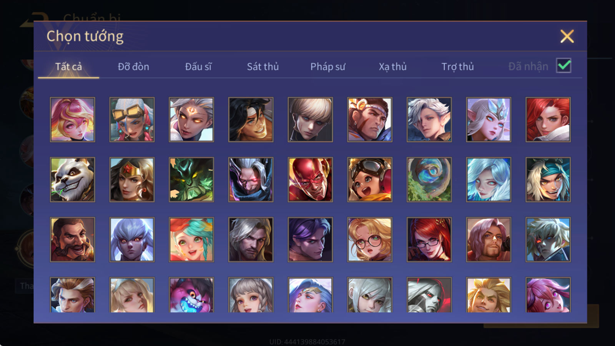
Task: Select the Tất cả tab
Action: point(68,67)
